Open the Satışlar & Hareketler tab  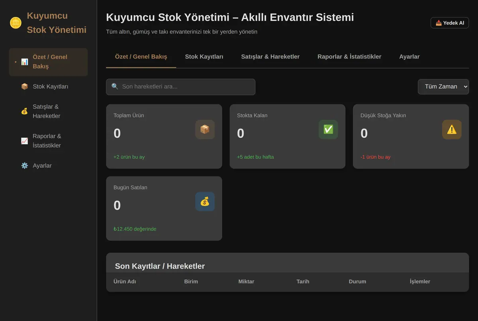tap(270, 57)
